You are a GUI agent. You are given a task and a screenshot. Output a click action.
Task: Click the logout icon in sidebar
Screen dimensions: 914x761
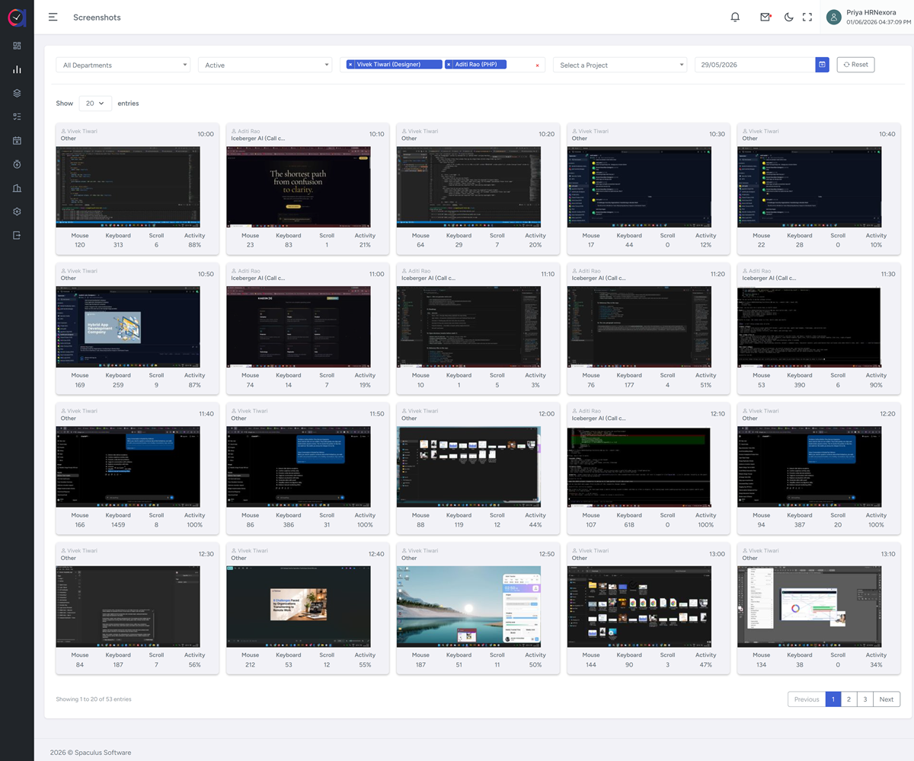[17, 235]
